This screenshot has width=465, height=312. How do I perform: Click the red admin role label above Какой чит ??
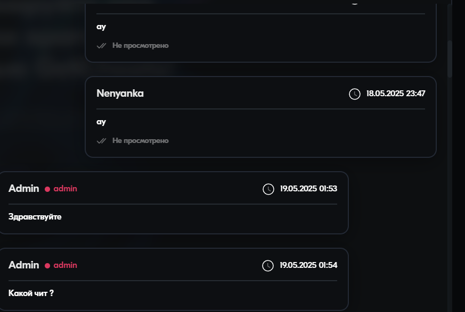pyautogui.click(x=65, y=265)
